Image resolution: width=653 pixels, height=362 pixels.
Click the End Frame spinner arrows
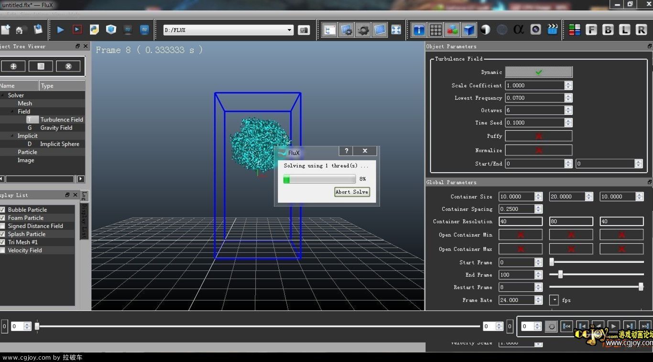tap(538, 275)
